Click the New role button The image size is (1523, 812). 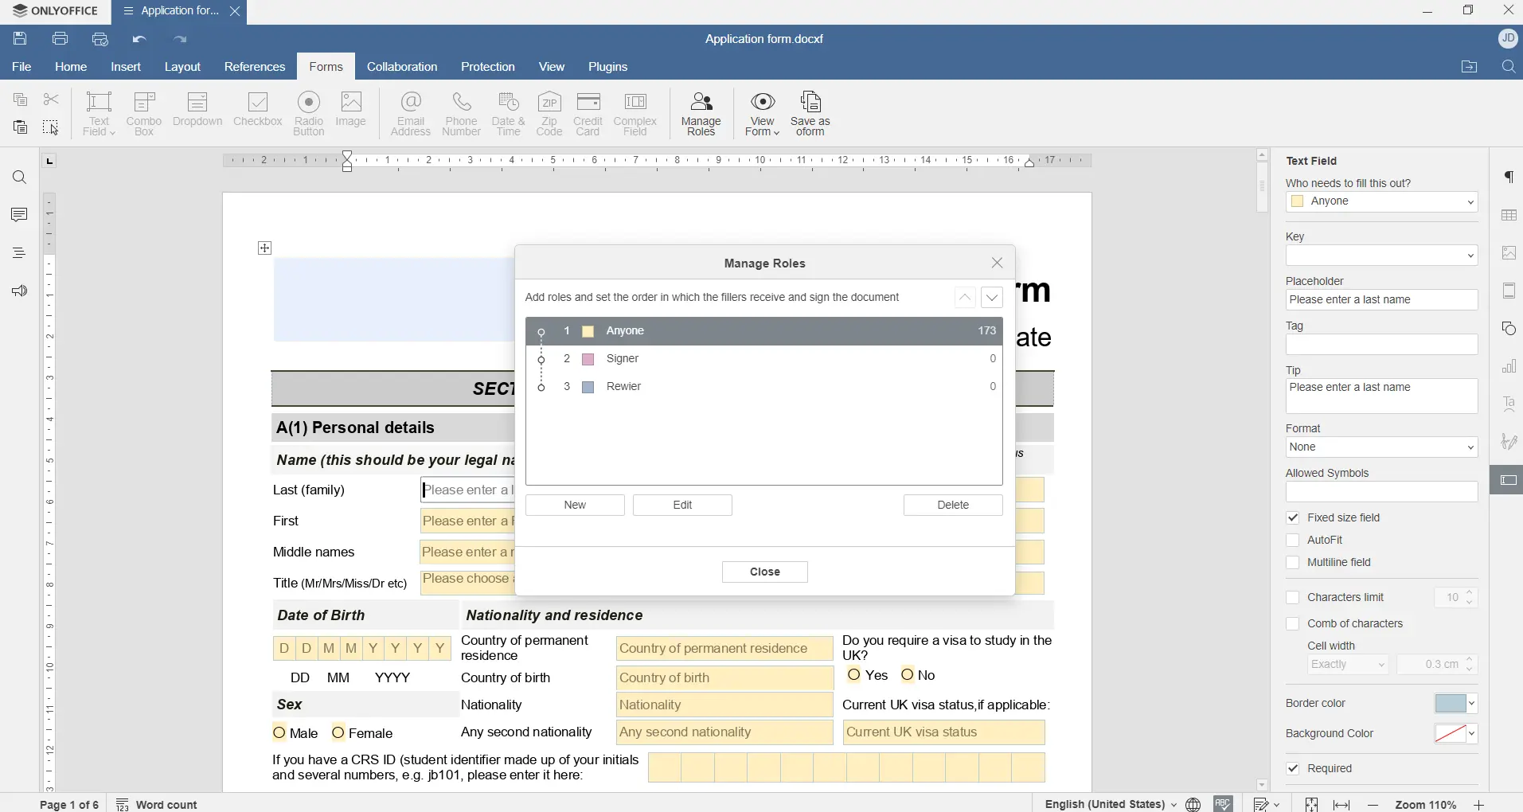pyautogui.click(x=576, y=505)
